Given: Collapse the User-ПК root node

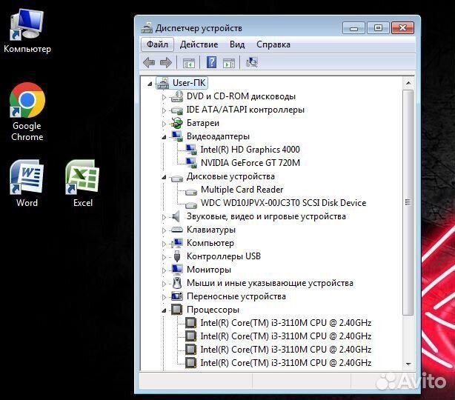Looking at the screenshot, I should 150,84.
